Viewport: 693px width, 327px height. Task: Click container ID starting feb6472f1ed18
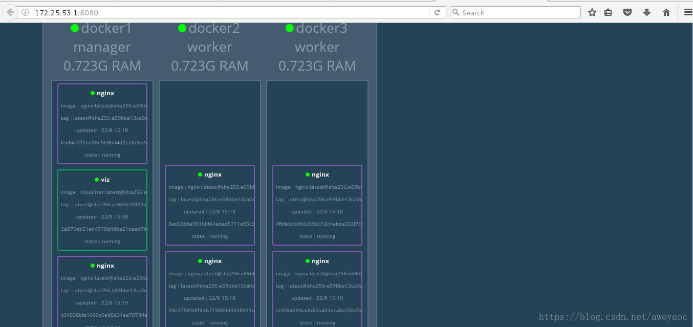pos(104,143)
